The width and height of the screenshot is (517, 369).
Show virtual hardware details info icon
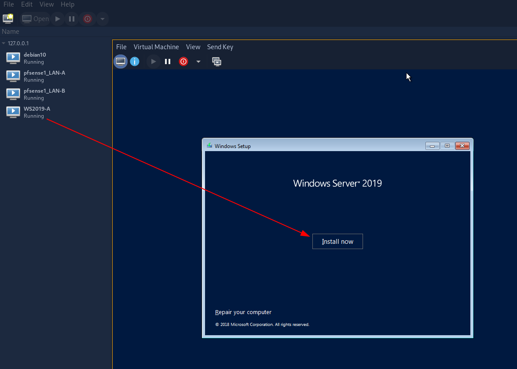(135, 61)
